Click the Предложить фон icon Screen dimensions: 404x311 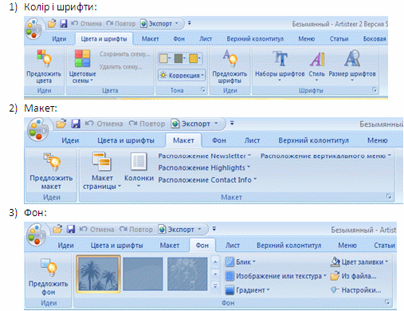pos(49,268)
